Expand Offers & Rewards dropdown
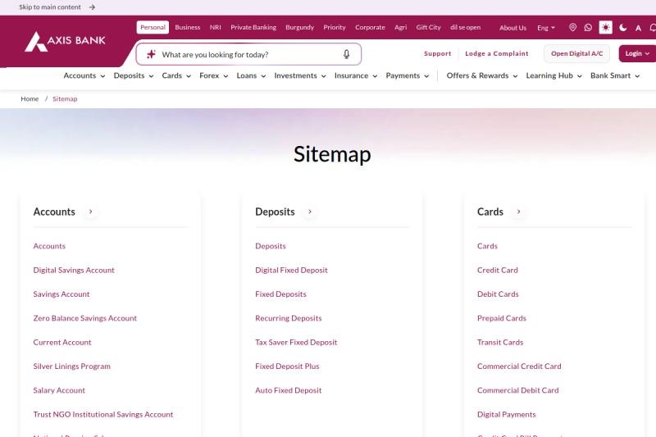Screen dimensions: 656x437 click(482, 75)
